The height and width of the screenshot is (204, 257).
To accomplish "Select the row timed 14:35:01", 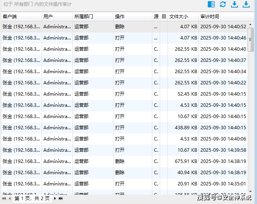I will coord(124,184).
